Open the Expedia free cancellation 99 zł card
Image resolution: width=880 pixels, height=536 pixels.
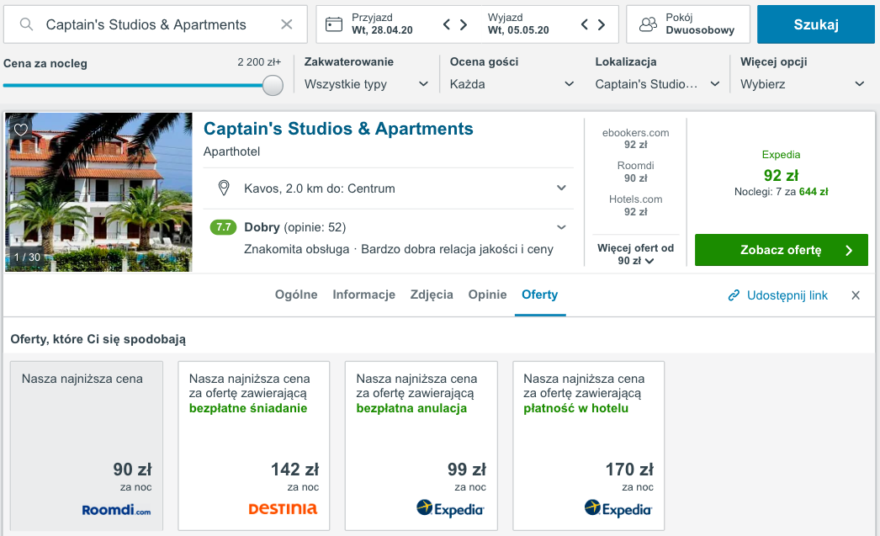point(421,446)
